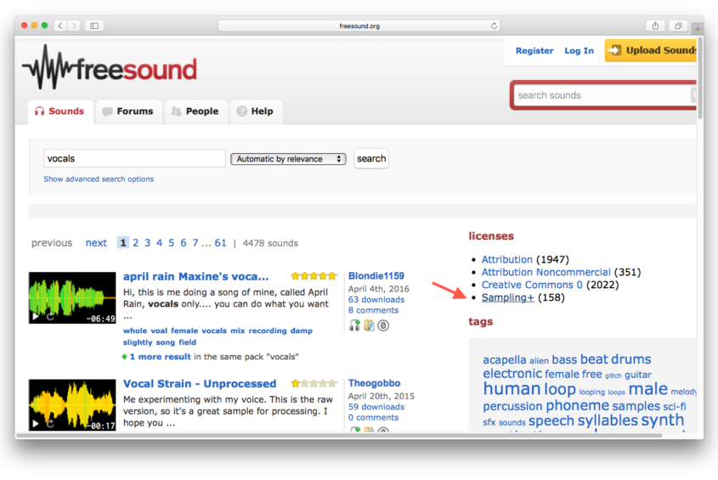Screen dimensions: 718x480
Task: Jump to results page 6
Action: 184,243
